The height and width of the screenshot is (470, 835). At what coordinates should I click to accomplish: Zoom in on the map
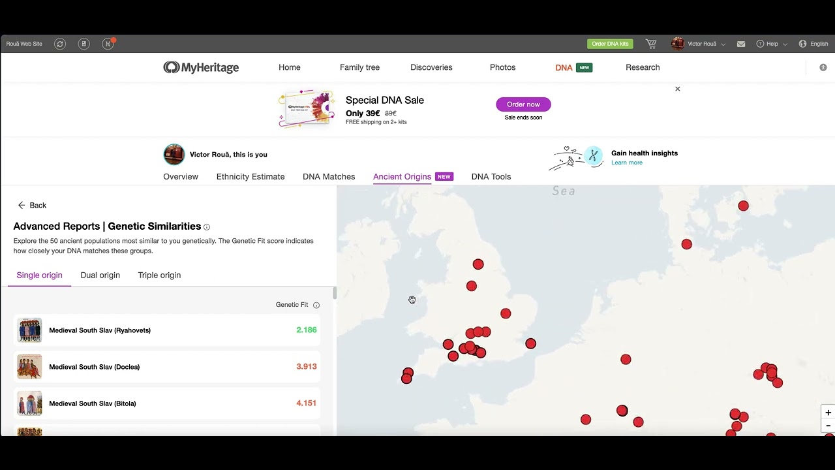click(x=828, y=413)
